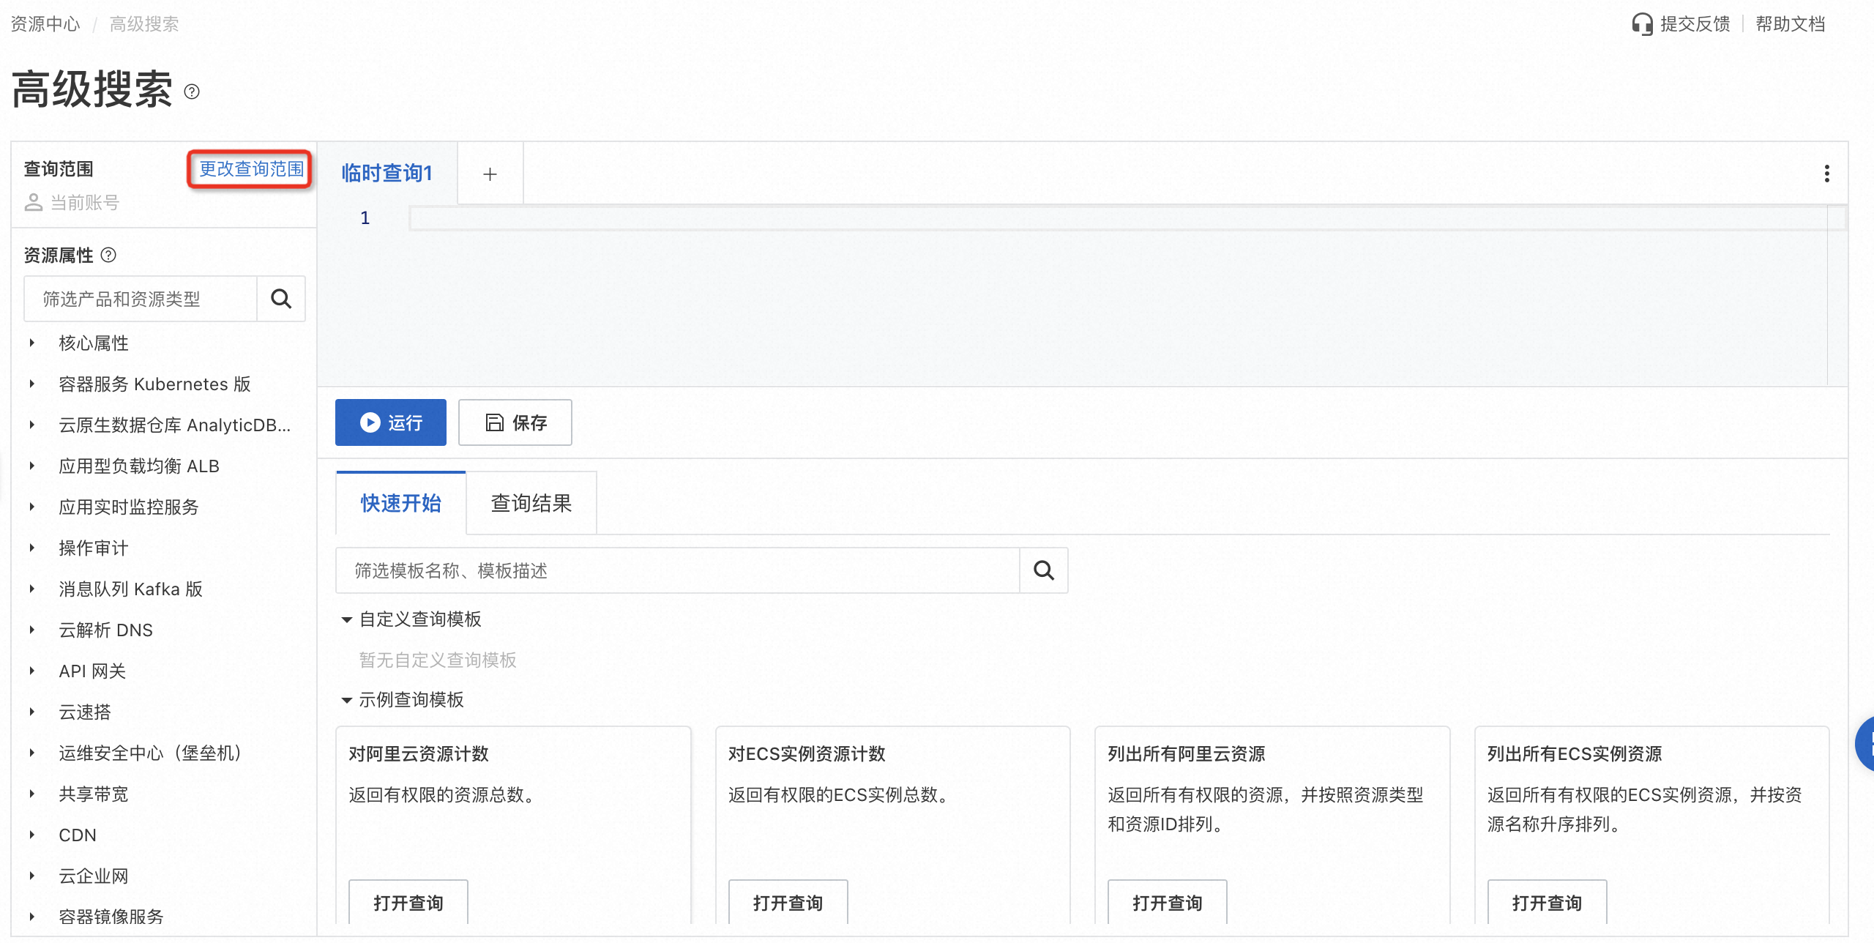Click the 提交反馈 headset icon
Image resolution: width=1874 pixels, height=943 pixels.
click(x=1642, y=24)
